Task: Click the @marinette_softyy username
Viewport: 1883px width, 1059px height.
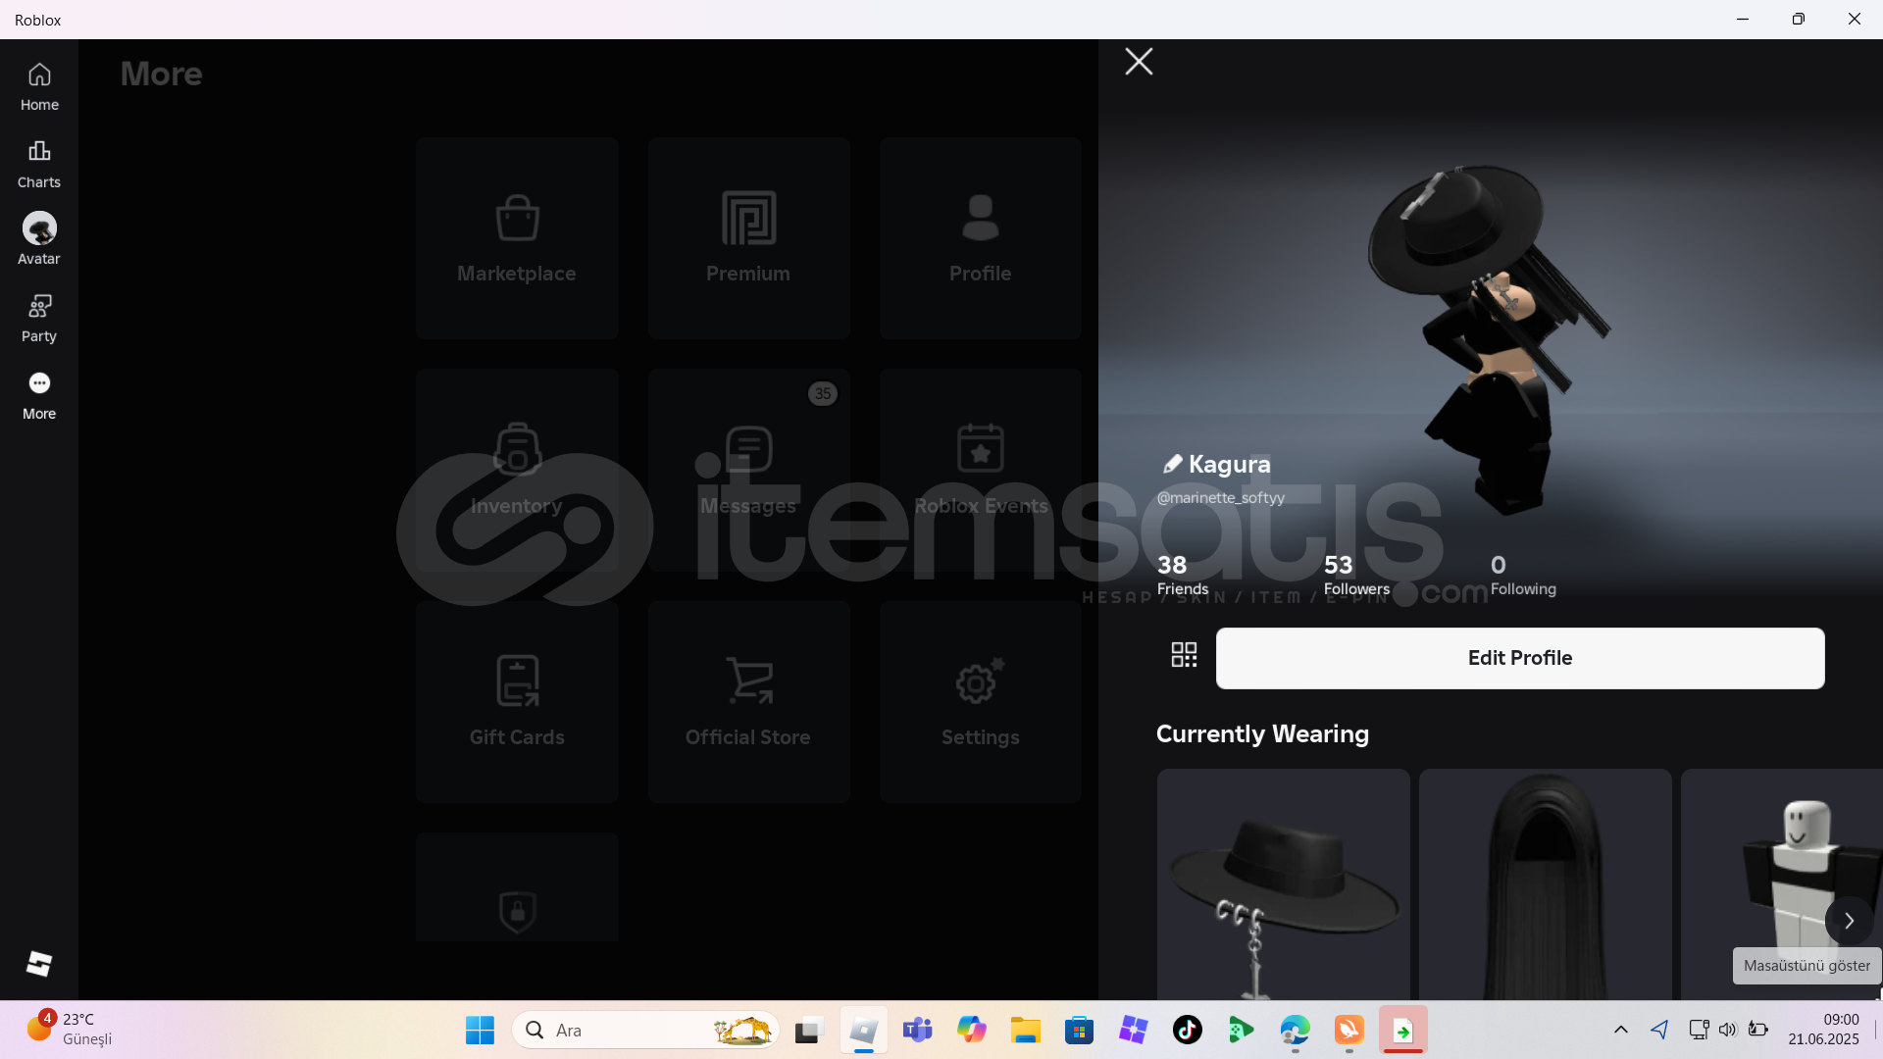Action: coord(1220,498)
